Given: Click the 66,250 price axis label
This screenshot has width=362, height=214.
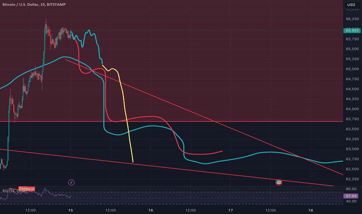Looking at the screenshot, I should pos(352,19).
